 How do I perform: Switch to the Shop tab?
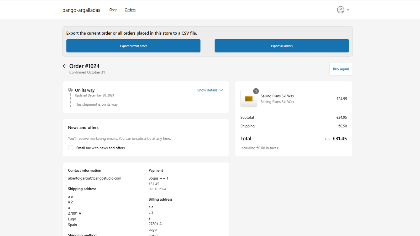tap(113, 10)
